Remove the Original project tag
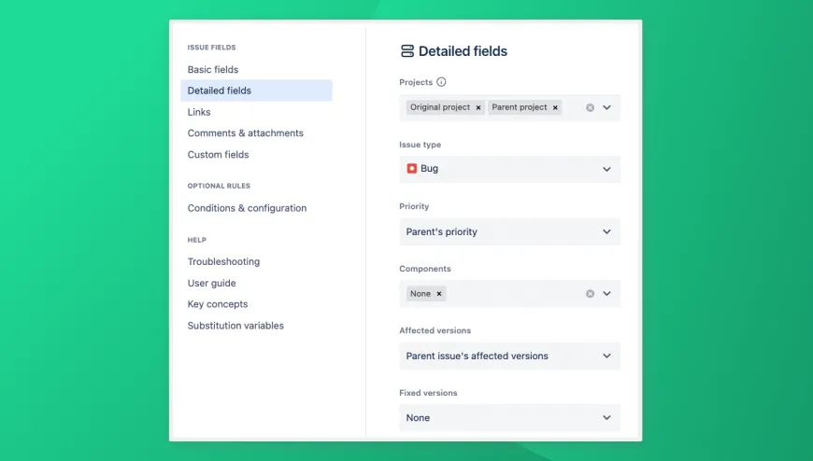Image resolution: width=813 pixels, height=461 pixels. pyautogui.click(x=478, y=107)
